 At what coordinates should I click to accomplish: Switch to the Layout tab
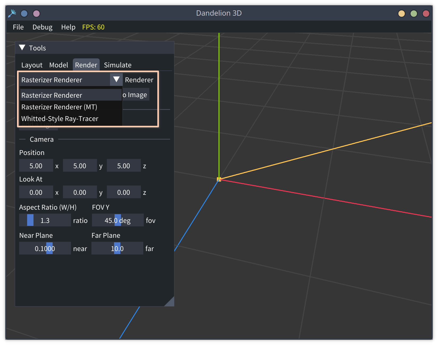32,65
